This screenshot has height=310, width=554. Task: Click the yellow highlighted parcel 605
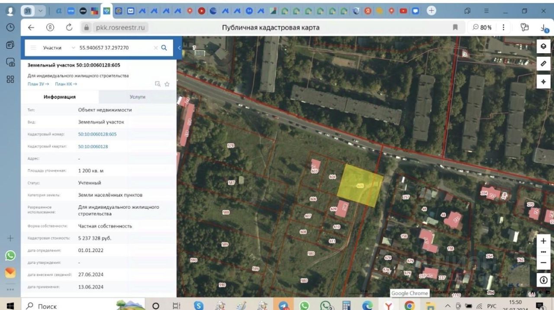[x=361, y=185]
